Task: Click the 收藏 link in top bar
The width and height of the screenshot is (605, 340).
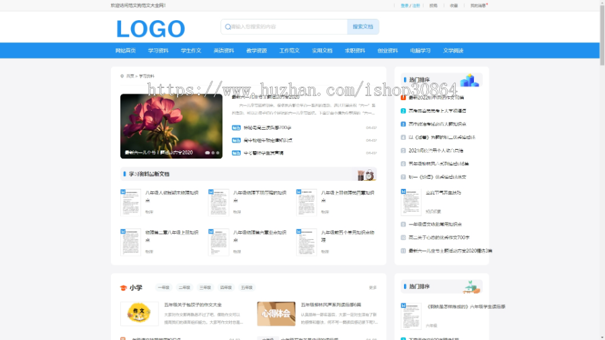Action: click(x=454, y=6)
